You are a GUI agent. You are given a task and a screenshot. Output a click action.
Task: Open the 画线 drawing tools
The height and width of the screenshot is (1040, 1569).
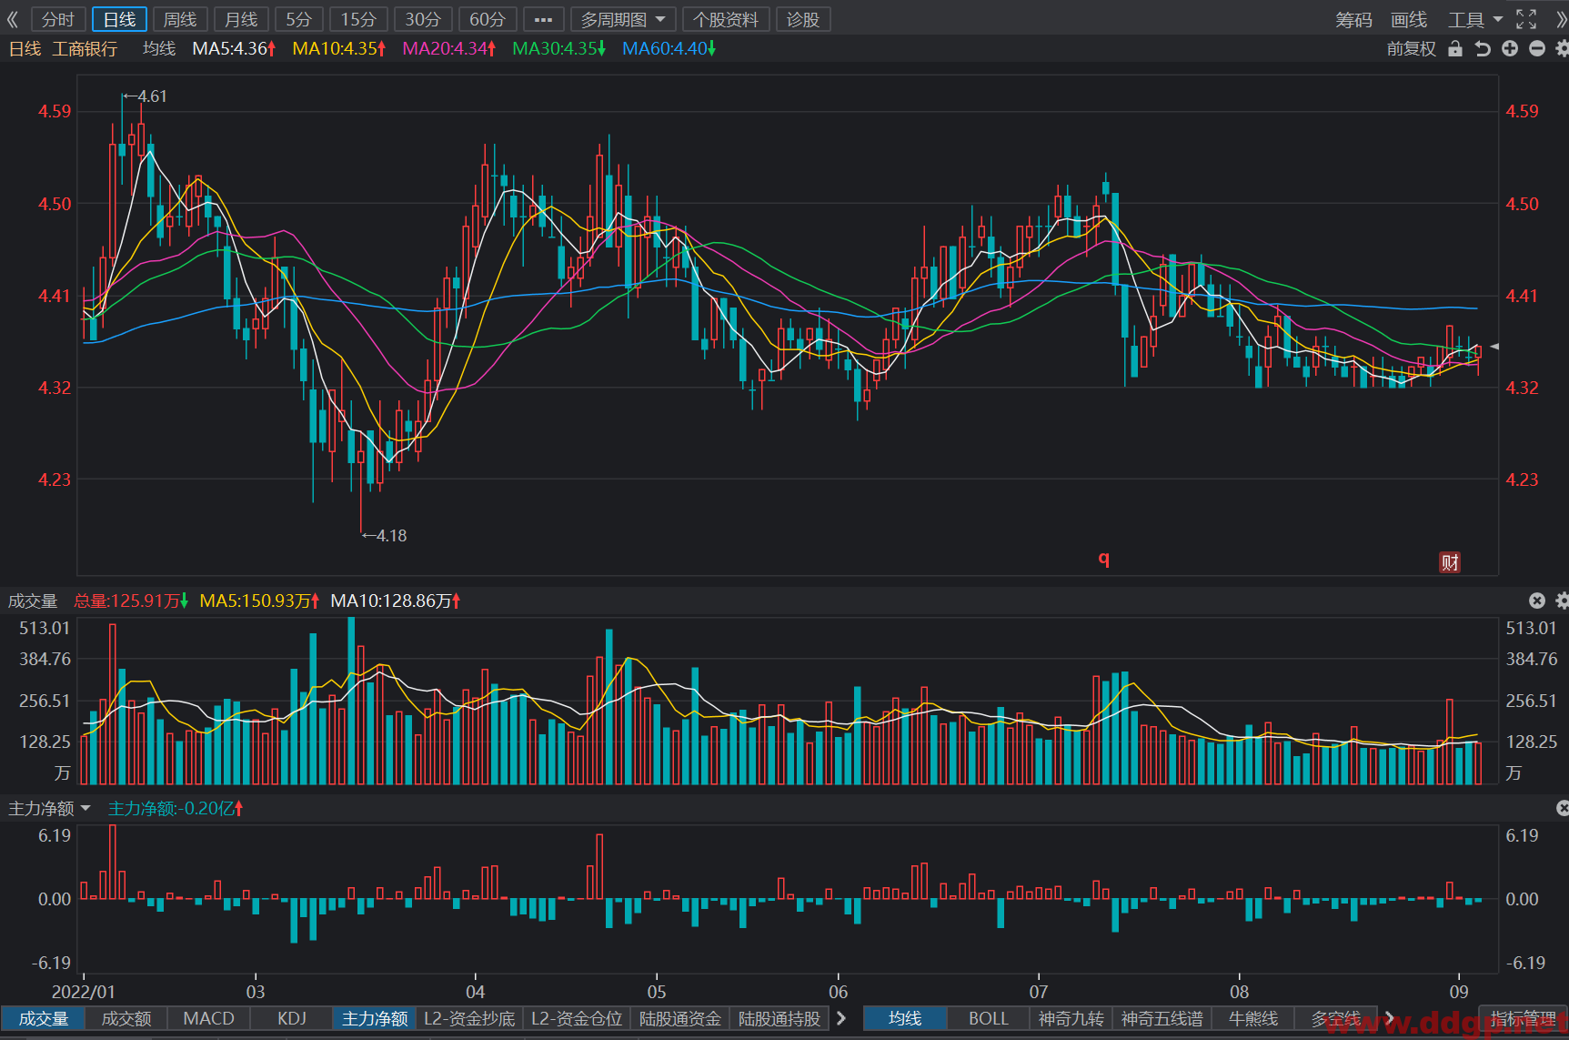[1409, 20]
